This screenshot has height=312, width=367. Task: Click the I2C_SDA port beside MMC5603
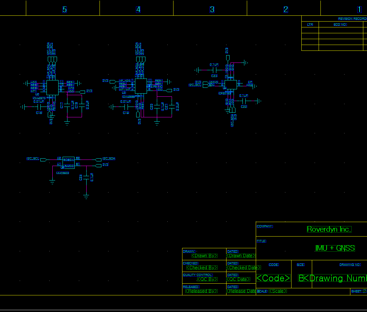(99, 160)
